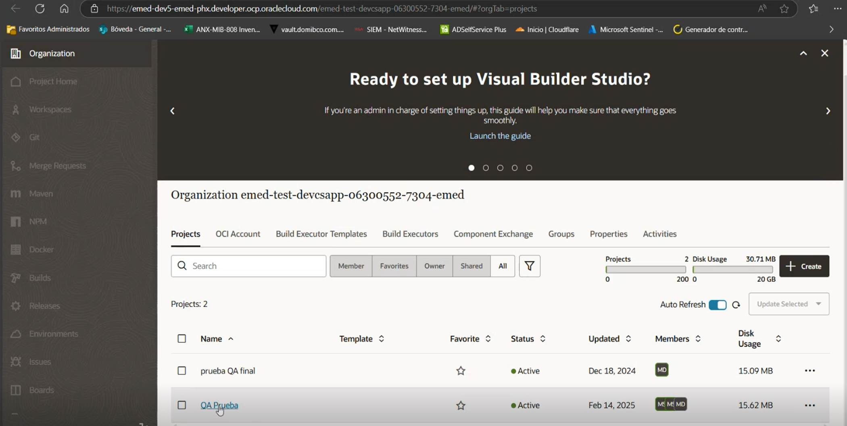Sort by Updated column
The image size is (847, 426).
pyautogui.click(x=628, y=339)
